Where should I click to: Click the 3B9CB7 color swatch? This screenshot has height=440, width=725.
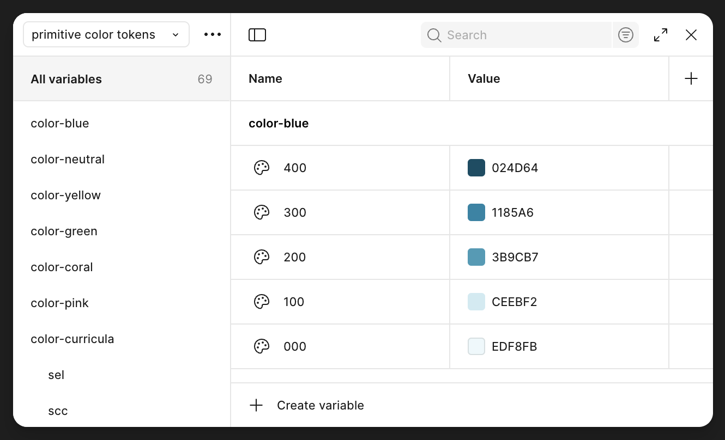[x=476, y=257]
